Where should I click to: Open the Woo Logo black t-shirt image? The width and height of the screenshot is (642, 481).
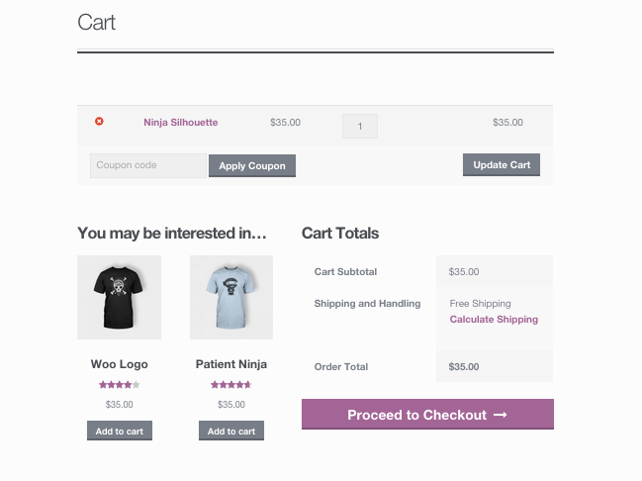[x=119, y=297]
